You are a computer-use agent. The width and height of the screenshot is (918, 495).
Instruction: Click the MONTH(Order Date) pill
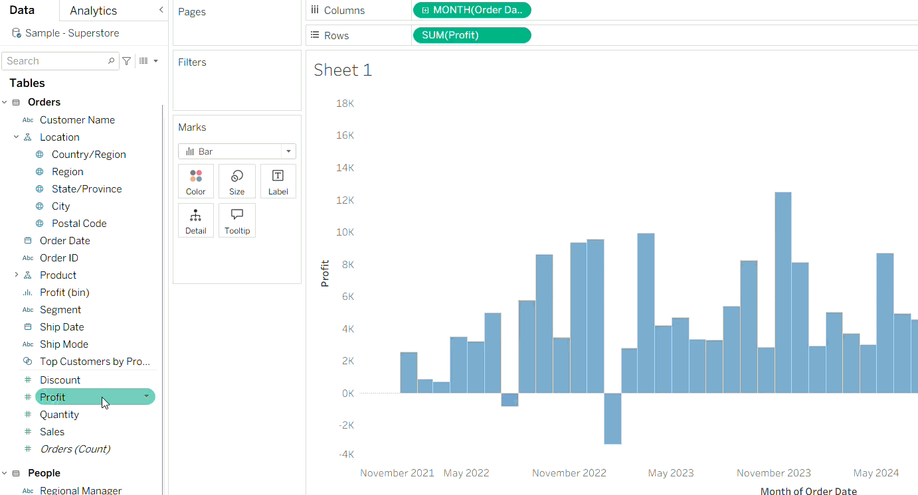coord(472,10)
